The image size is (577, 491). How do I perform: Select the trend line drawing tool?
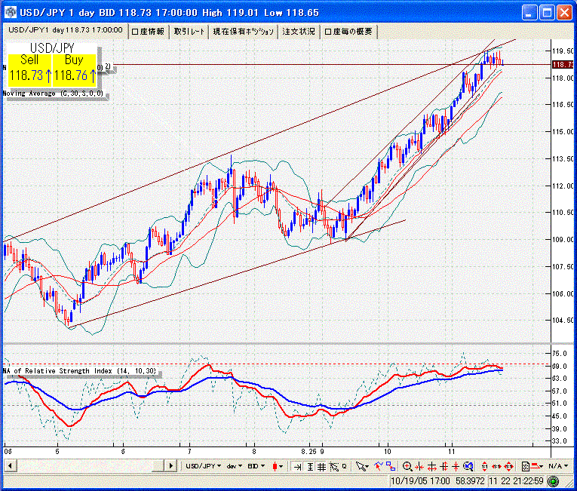point(379,466)
